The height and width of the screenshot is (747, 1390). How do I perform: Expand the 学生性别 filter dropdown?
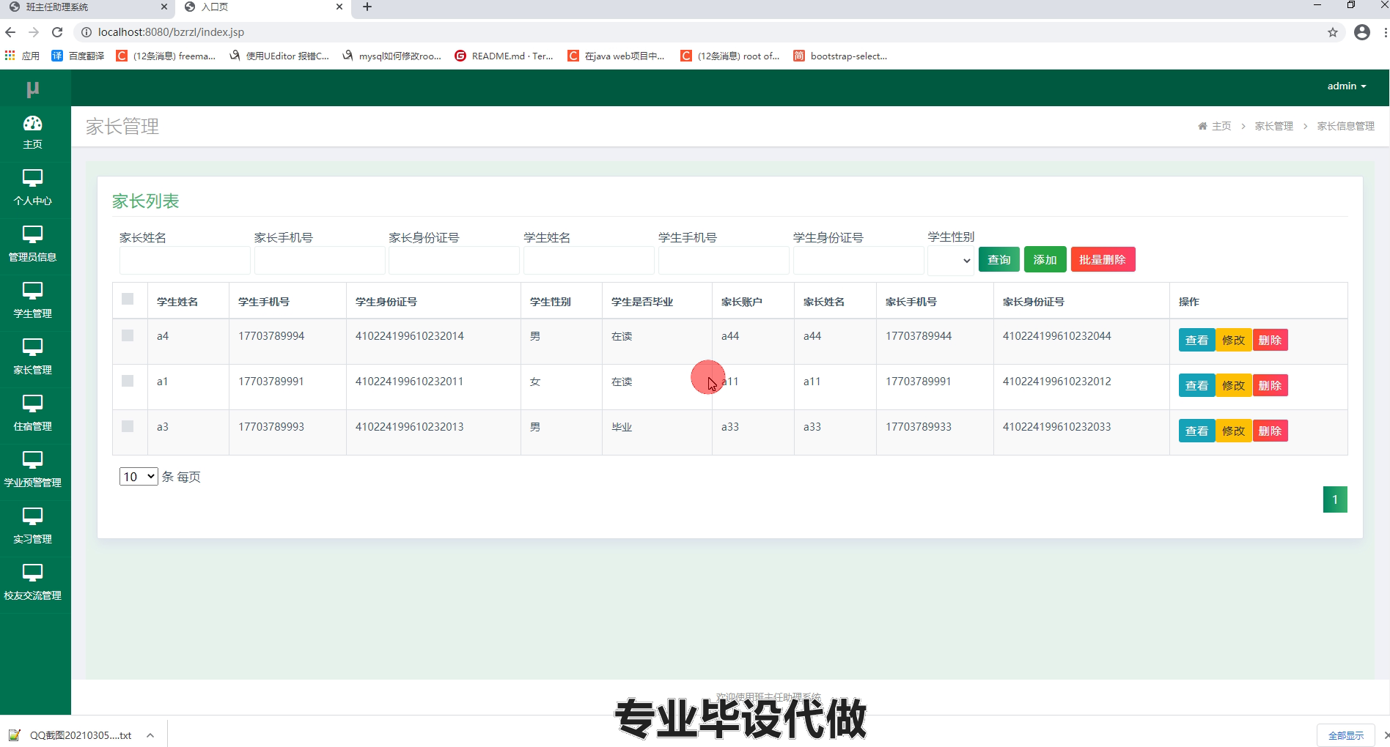951,261
